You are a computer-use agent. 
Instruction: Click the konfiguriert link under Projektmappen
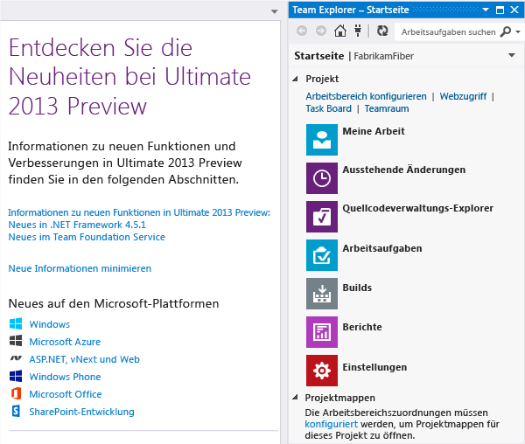tap(331, 424)
